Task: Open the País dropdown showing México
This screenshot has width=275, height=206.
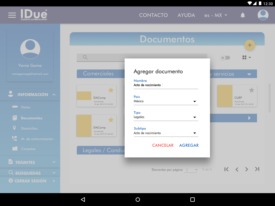Action: click(166, 101)
